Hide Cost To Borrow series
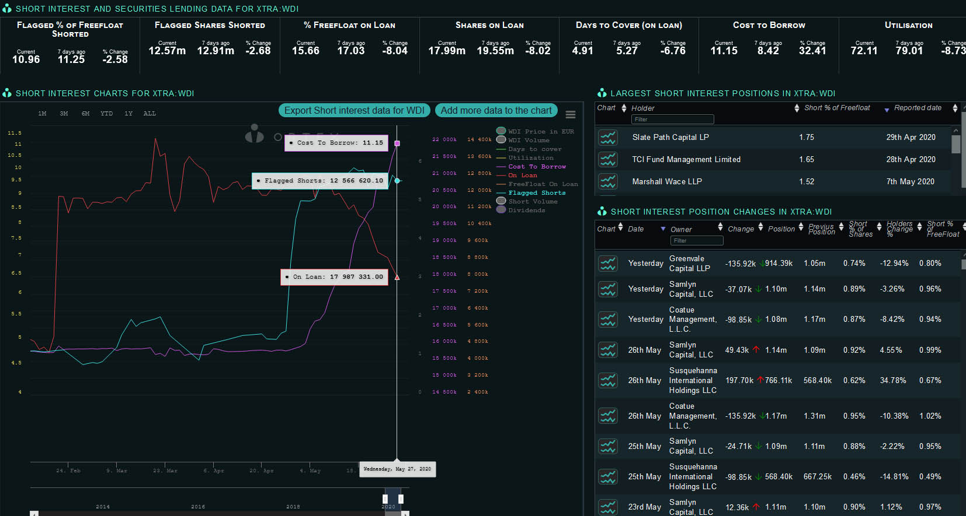This screenshot has width=966, height=516. coord(531,166)
